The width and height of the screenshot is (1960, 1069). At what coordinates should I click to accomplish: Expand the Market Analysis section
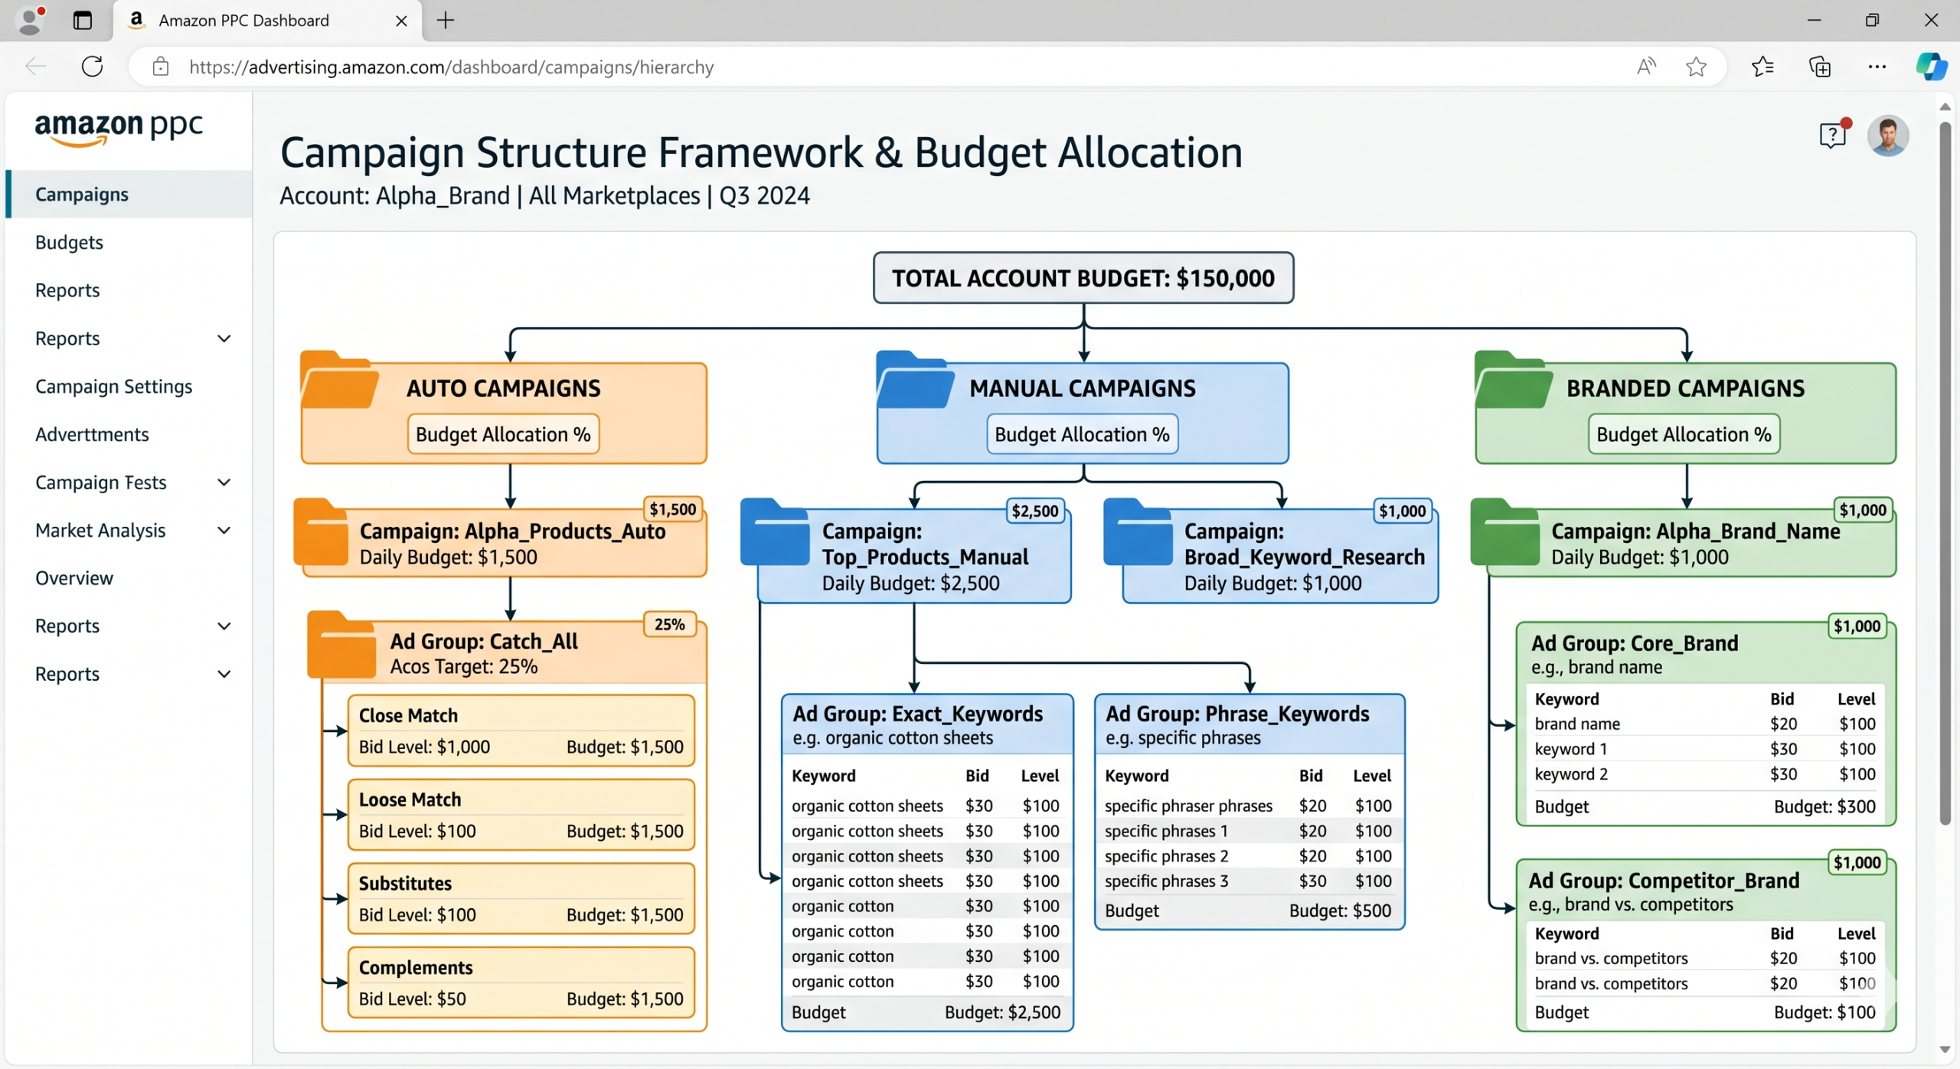(224, 530)
